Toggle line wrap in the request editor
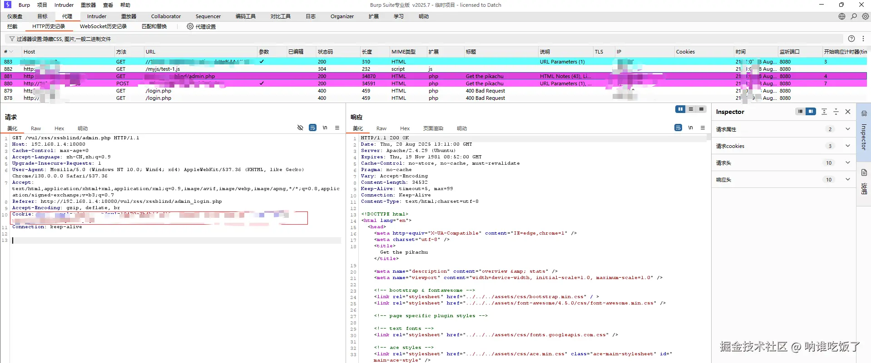This screenshot has width=871, height=363. click(x=312, y=128)
